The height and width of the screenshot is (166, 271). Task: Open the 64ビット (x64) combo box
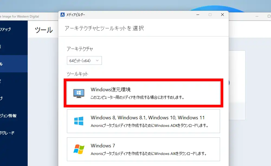84,61
